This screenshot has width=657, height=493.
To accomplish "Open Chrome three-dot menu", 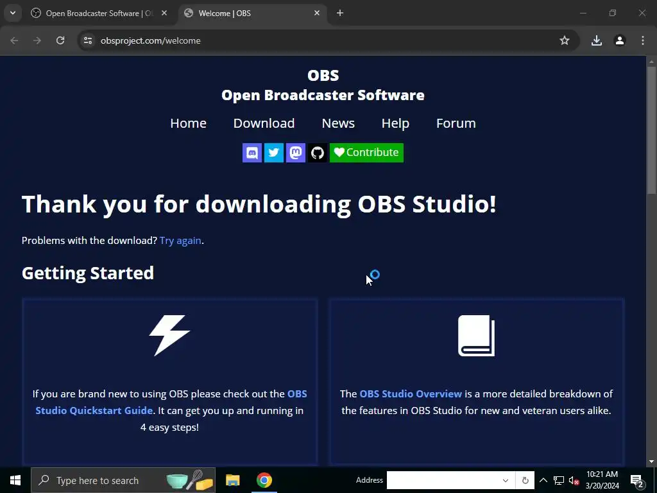I will pyautogui.click(x=643, y=40).
